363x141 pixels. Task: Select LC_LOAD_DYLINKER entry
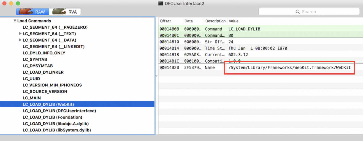(x=43, y=72)
